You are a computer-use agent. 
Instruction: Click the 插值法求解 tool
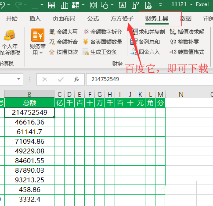coord(187,32)
